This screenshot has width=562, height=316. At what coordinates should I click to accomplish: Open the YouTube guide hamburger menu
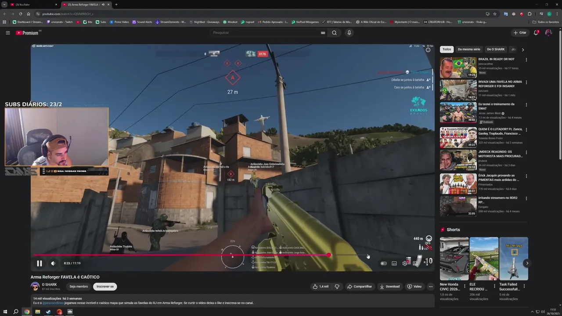(7, 33)
